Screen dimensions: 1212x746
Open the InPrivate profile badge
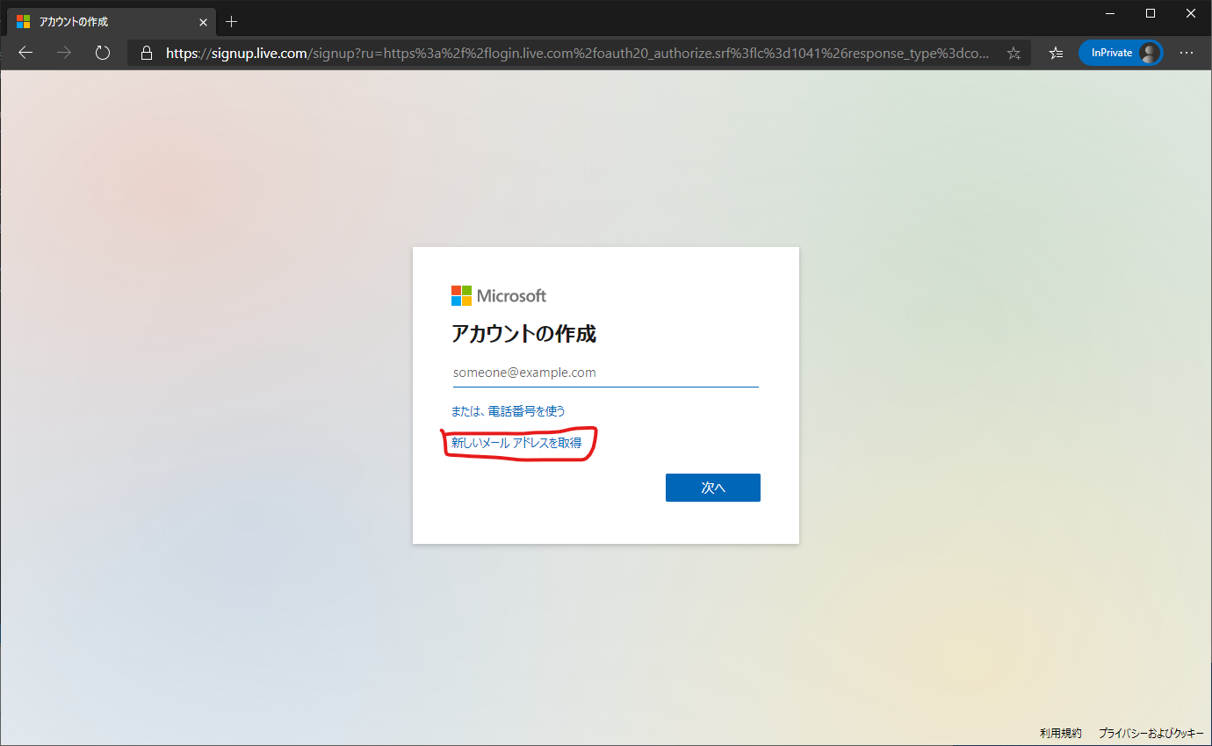(x=1121, y=53)
